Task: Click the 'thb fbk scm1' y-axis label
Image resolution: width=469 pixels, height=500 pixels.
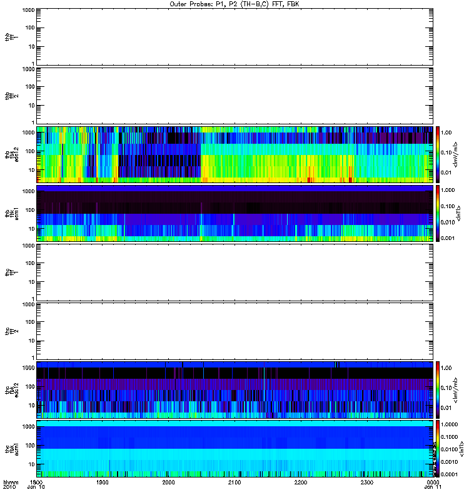Action: [12, 213]
